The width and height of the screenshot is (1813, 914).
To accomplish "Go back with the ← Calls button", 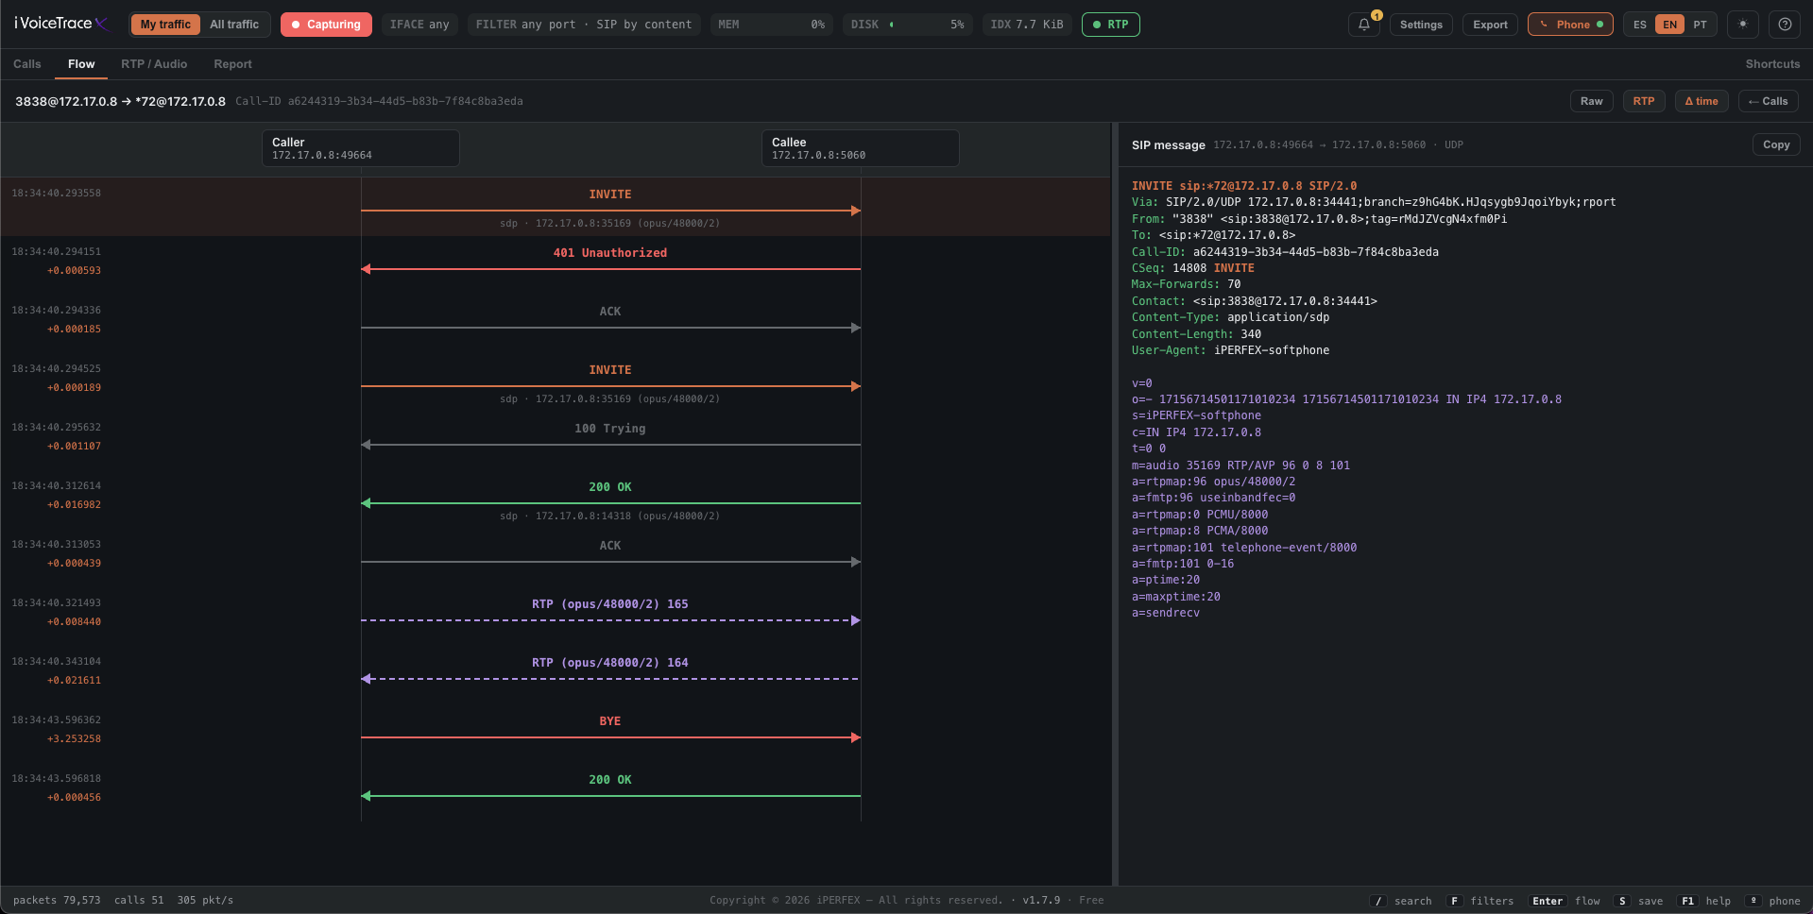I will pos(1769,101).
